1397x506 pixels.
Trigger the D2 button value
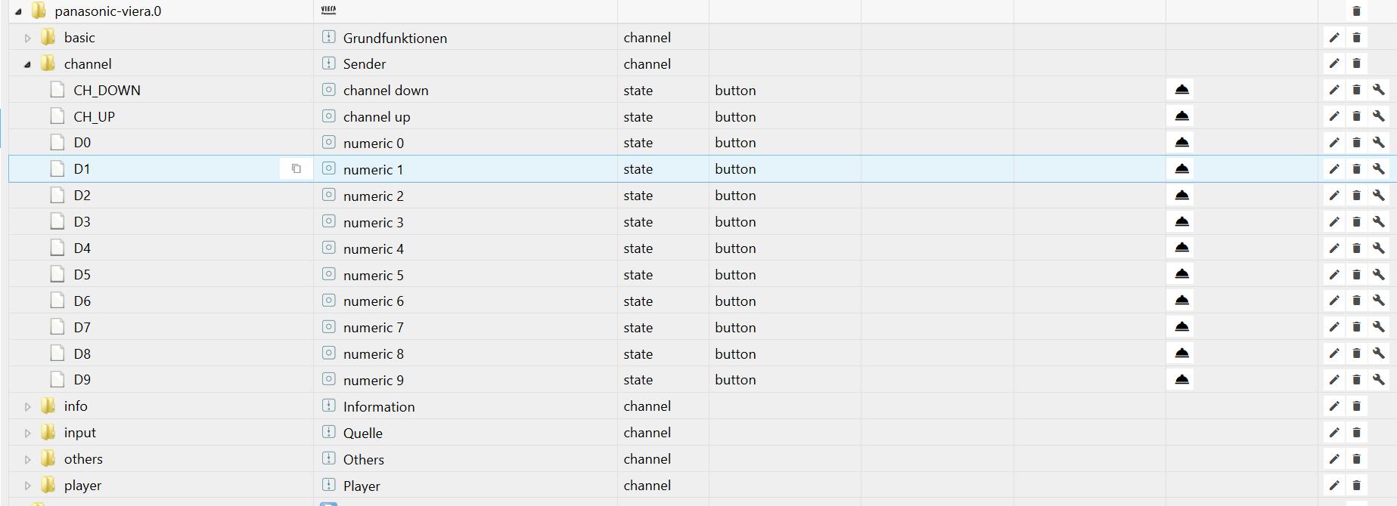(1182, 196)
